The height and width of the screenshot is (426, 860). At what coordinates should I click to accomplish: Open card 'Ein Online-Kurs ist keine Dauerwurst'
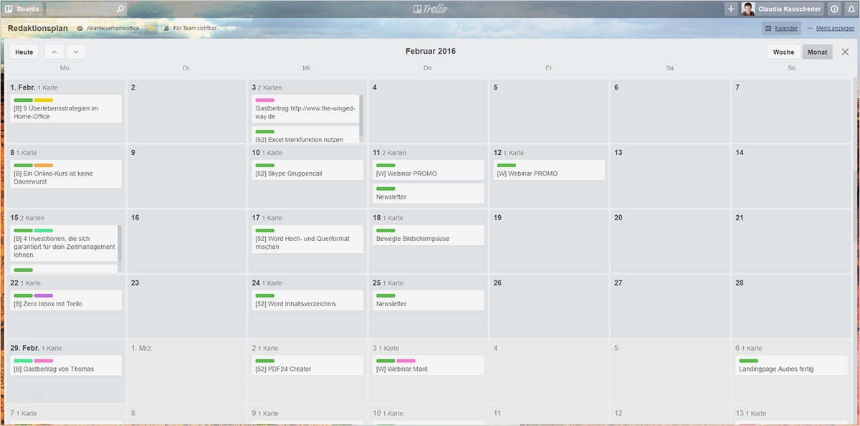tap(66, 174)
